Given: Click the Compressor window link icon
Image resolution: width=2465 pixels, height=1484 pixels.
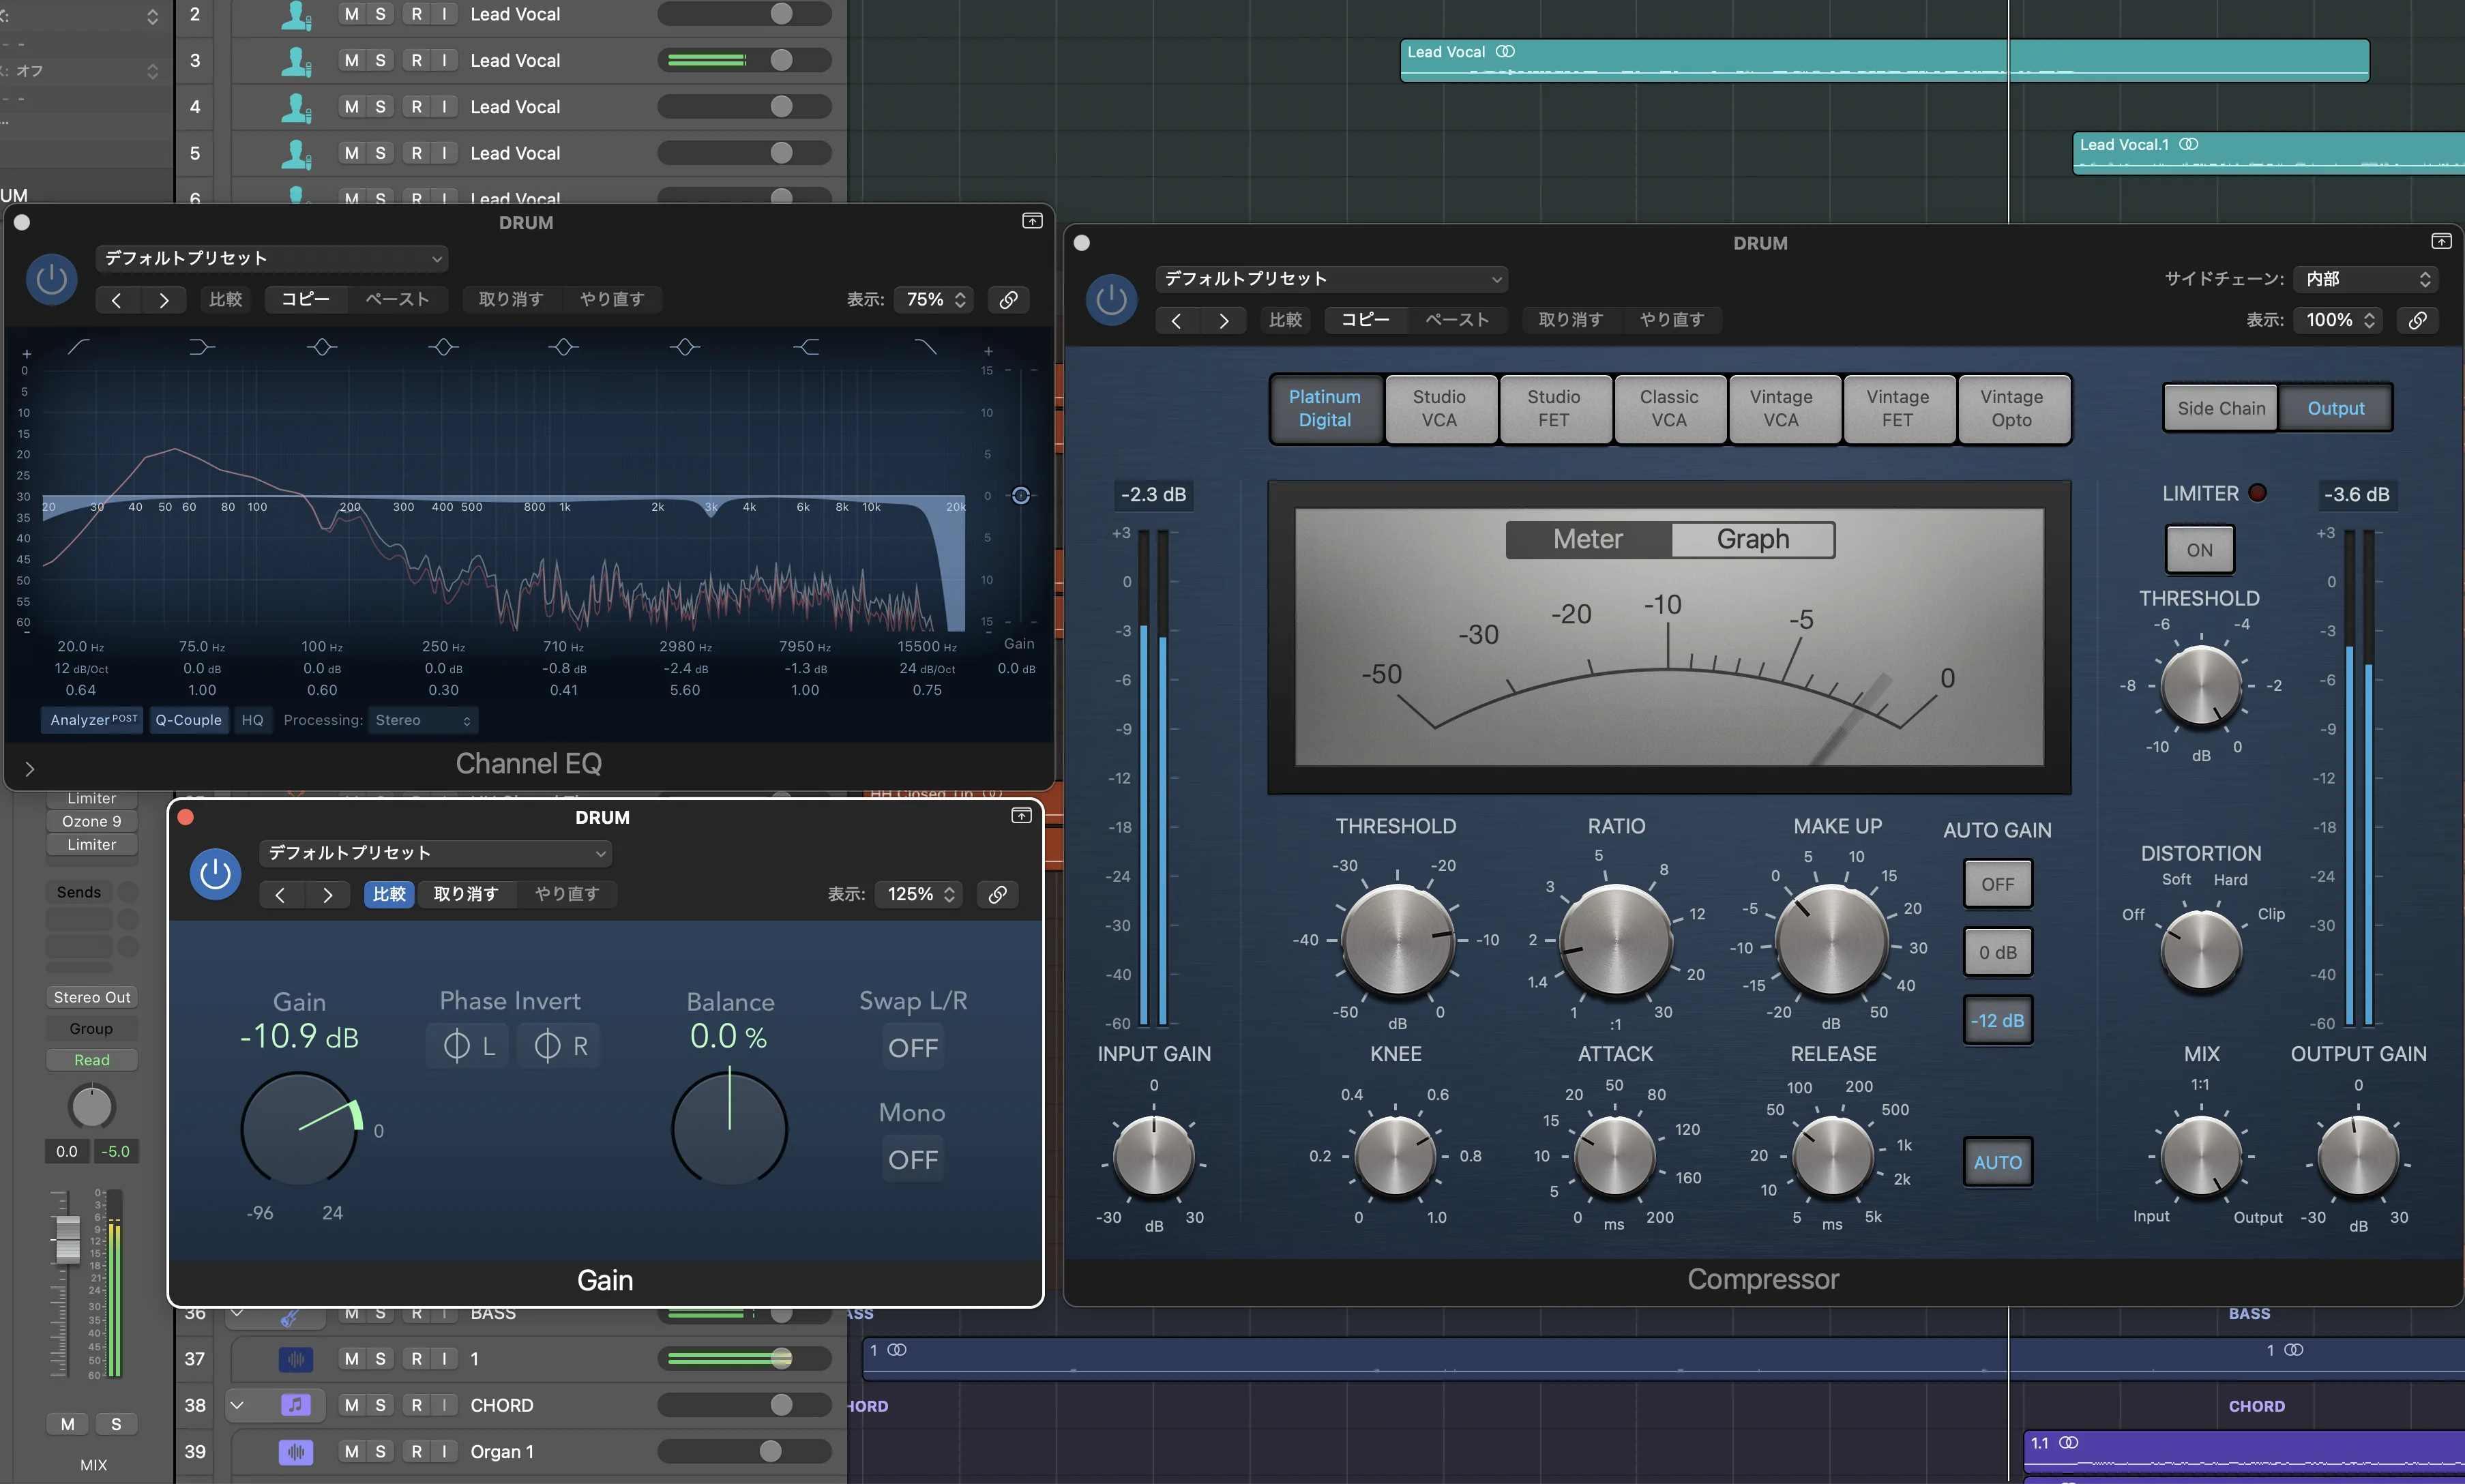Looking at the screenshot, I should pos(2417,320).
